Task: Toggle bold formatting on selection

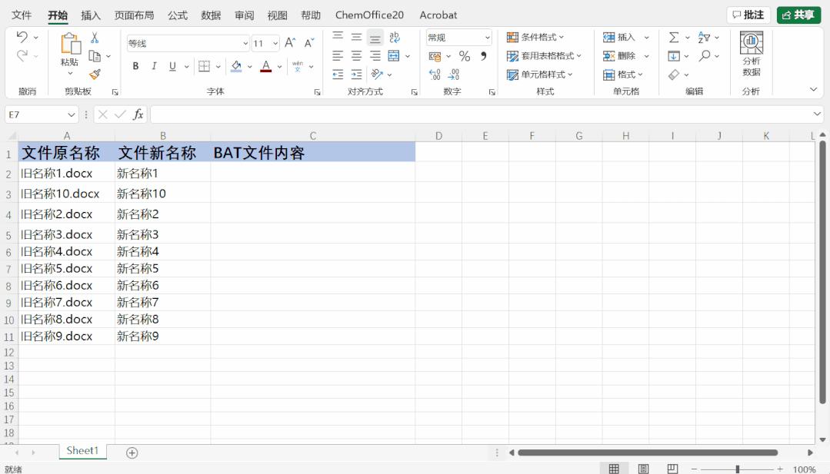Action: pyautogui.click(x=135, y=66)
